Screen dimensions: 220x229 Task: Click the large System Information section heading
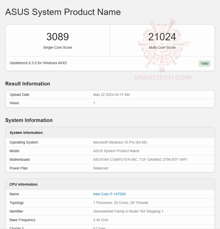click(29, 120)
